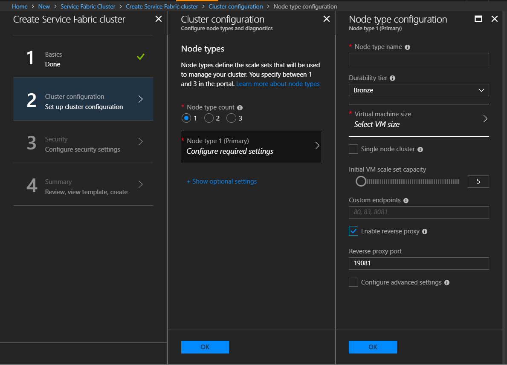This screenshot has width=507, height=365.
Task: Maximize the Node type configuration blade
Action: pos(478,19)
